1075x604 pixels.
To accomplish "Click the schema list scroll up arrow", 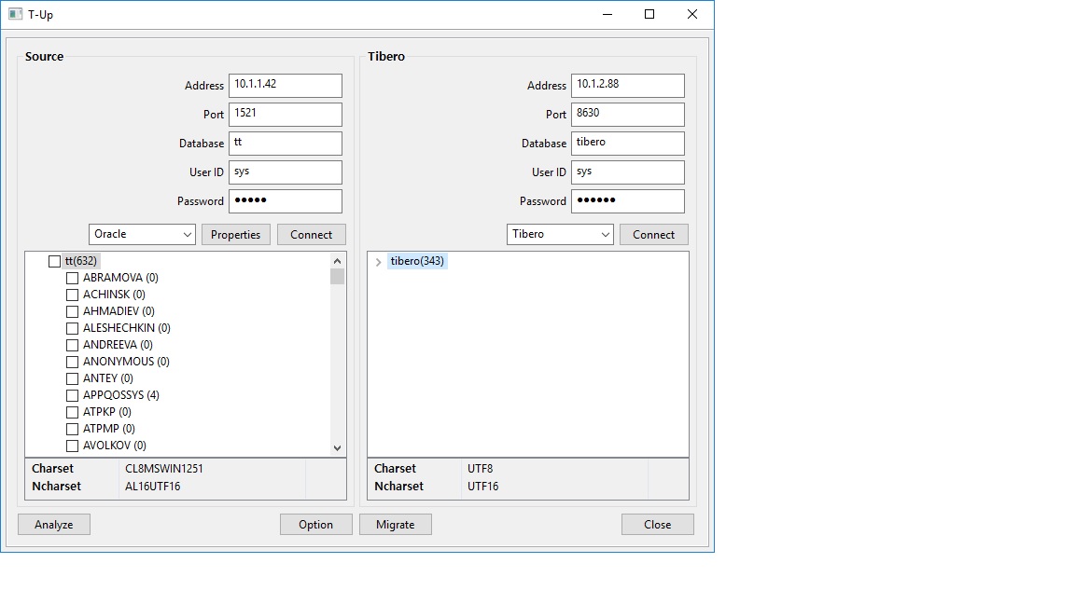I will tap(337, 261).
